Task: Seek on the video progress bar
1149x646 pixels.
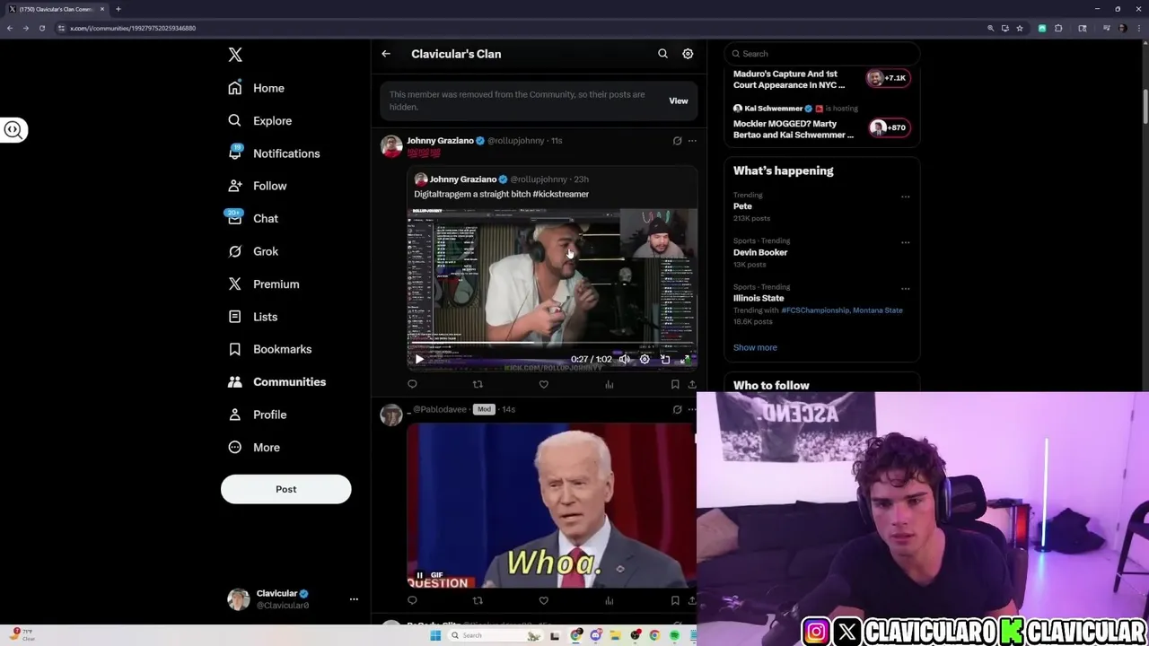Action: pos(552,343)
